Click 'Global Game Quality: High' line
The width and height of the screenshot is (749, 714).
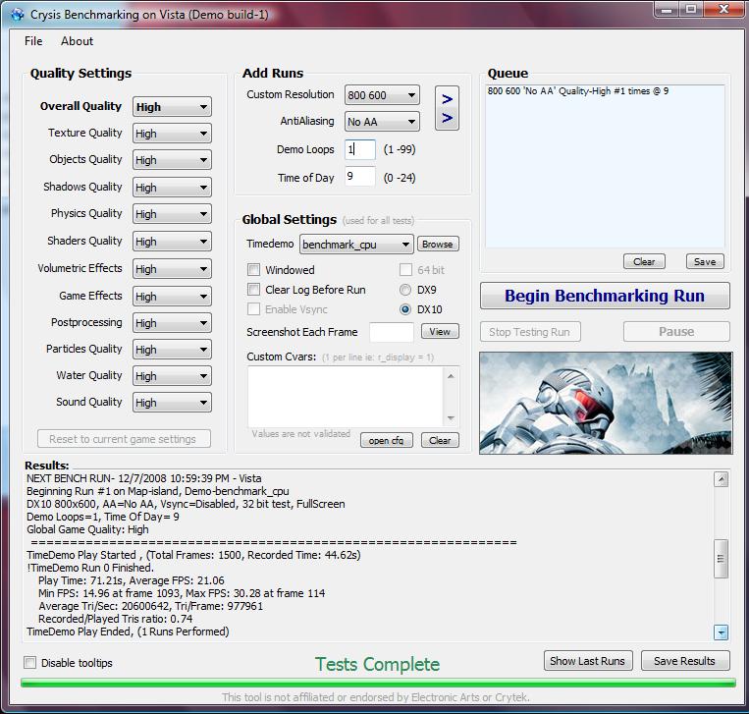(x=88, y=529)
